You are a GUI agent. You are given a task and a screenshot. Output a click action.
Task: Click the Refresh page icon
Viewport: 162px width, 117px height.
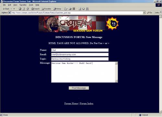point(24,9)
